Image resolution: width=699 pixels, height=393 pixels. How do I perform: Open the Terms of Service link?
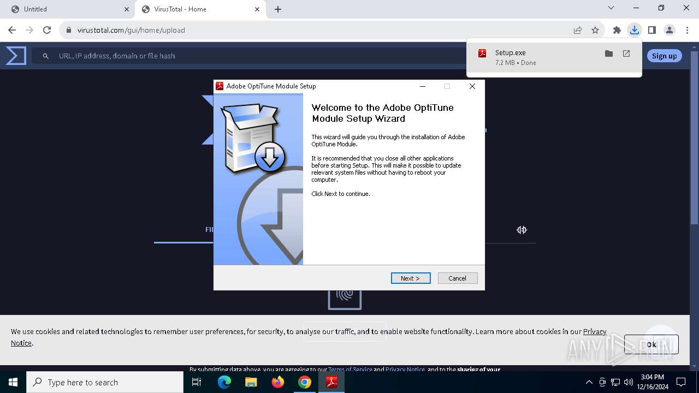(350, 370)
